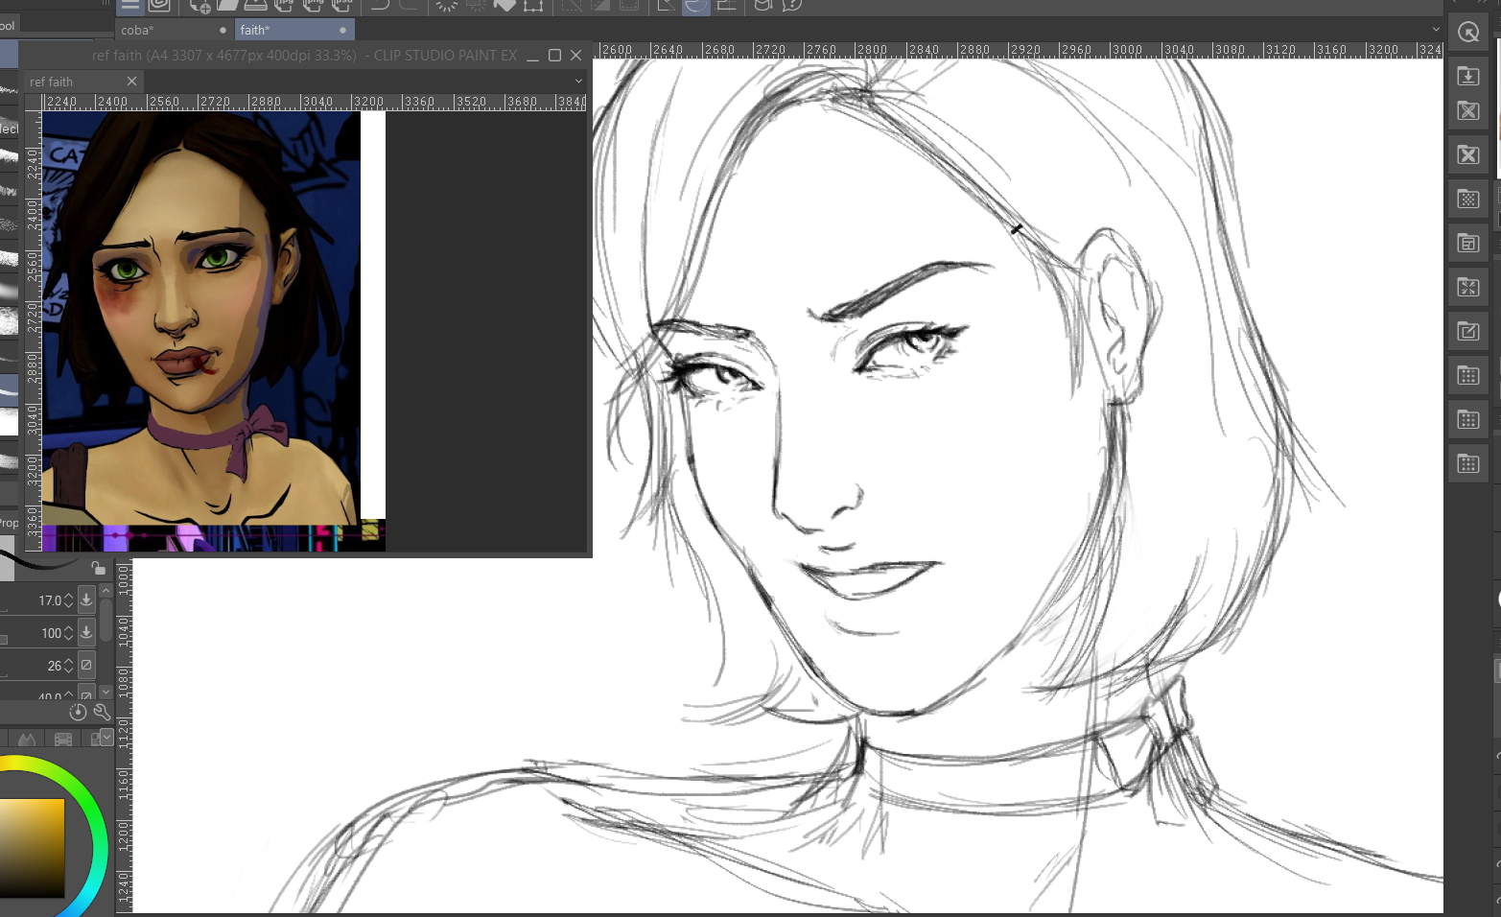
Task: Close the ref faith tab
Action: point(132,82)
